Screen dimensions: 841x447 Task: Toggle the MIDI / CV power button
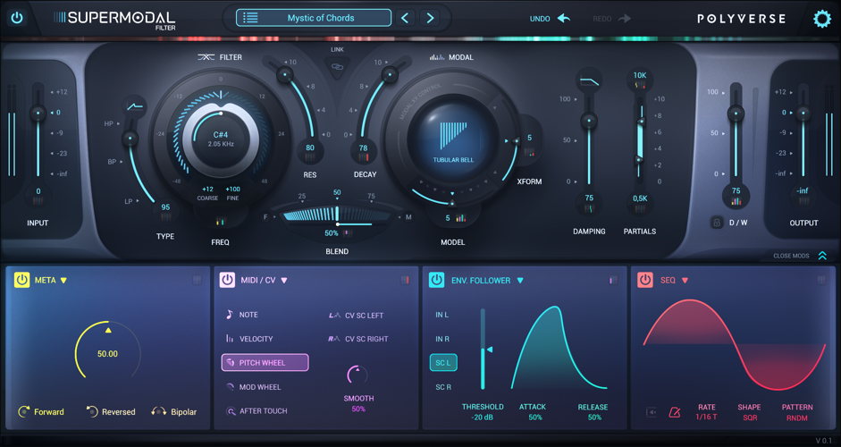click(227, 280)
